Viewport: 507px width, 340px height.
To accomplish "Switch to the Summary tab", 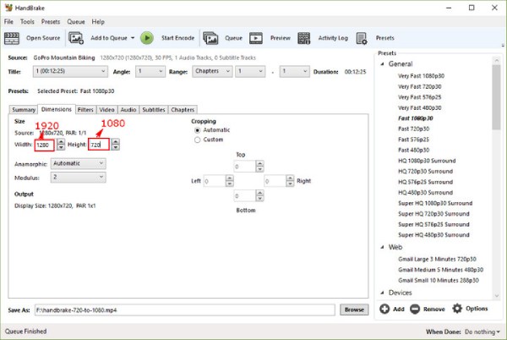I will tap(24, 110).
